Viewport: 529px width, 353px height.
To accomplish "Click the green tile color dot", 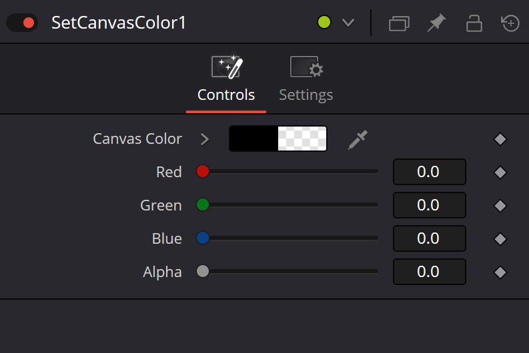I will tap(324, 23).
